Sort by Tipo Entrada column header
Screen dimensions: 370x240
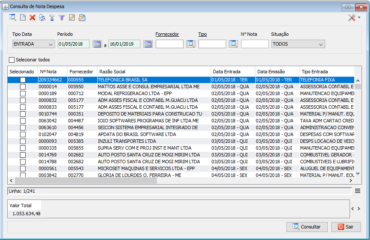point(327,72)
